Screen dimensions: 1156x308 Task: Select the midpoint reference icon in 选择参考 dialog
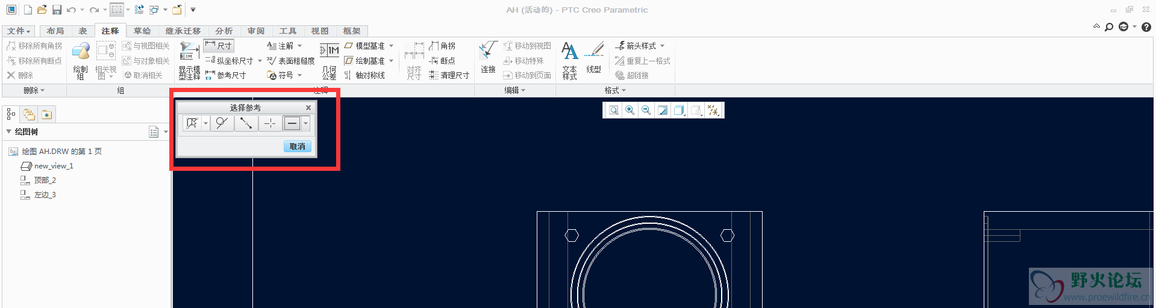coord(246,123)
